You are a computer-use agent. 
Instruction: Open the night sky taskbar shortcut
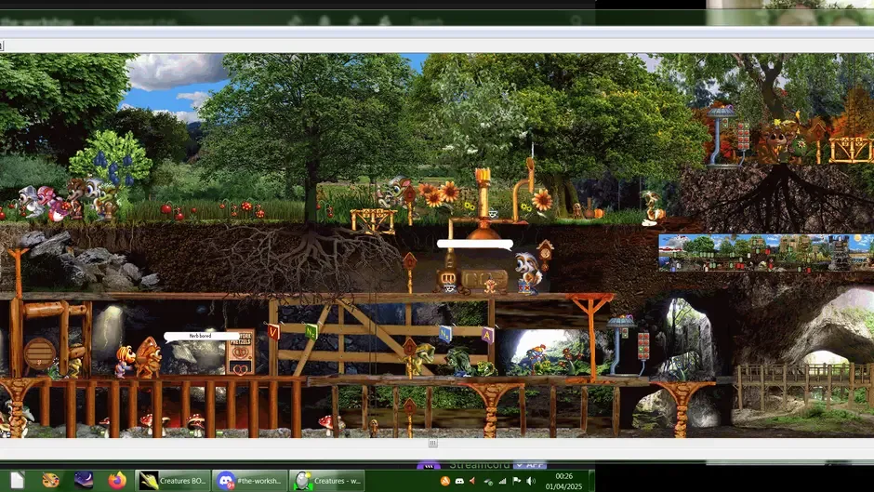[84, 480]
